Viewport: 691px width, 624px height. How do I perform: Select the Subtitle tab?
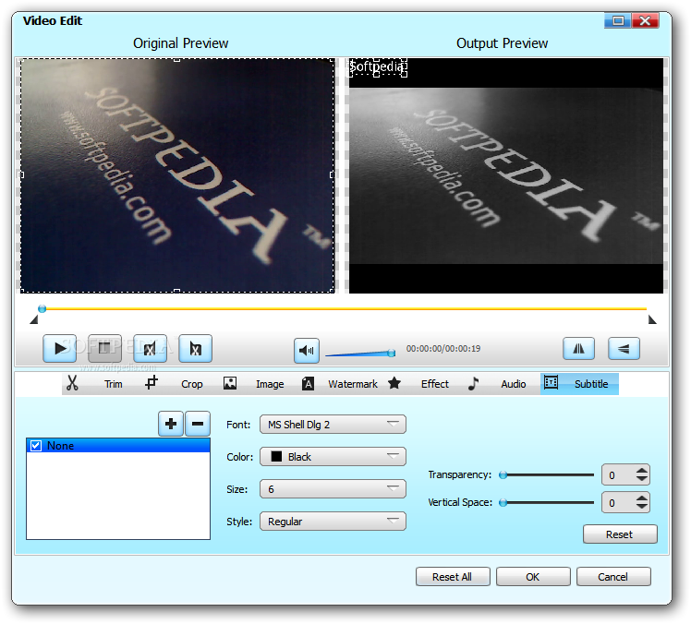tap(579, 384)
